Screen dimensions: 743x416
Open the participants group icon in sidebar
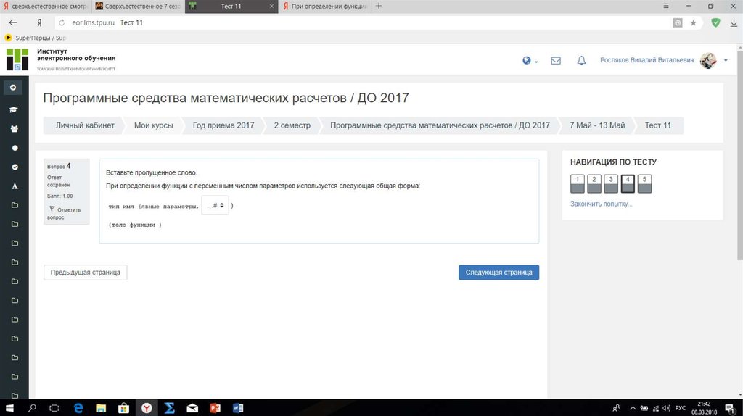click(15, 129)
